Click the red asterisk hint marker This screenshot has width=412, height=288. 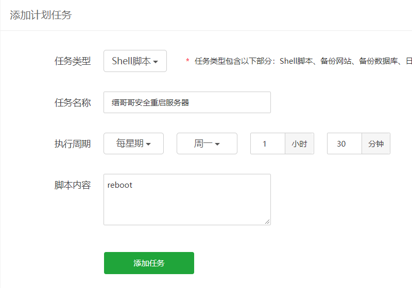coord(187,61)
